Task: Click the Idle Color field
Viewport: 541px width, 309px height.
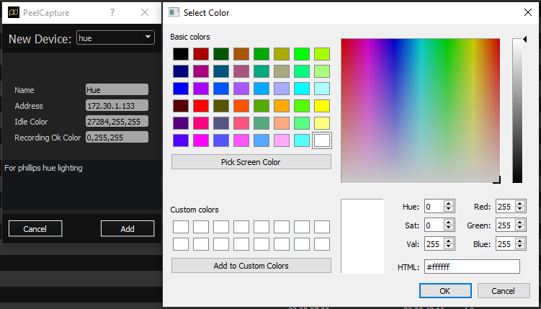Action: (117, 122)
